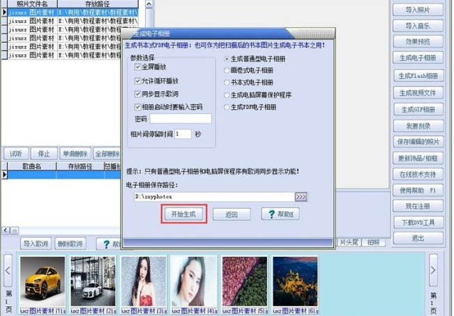The image size is (454, 316).
Task: Click the photo list scrollbar up arrow
Action: [x=149, y=4]
